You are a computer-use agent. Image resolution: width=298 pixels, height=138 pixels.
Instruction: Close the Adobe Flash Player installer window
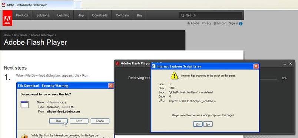coord(291,64)
